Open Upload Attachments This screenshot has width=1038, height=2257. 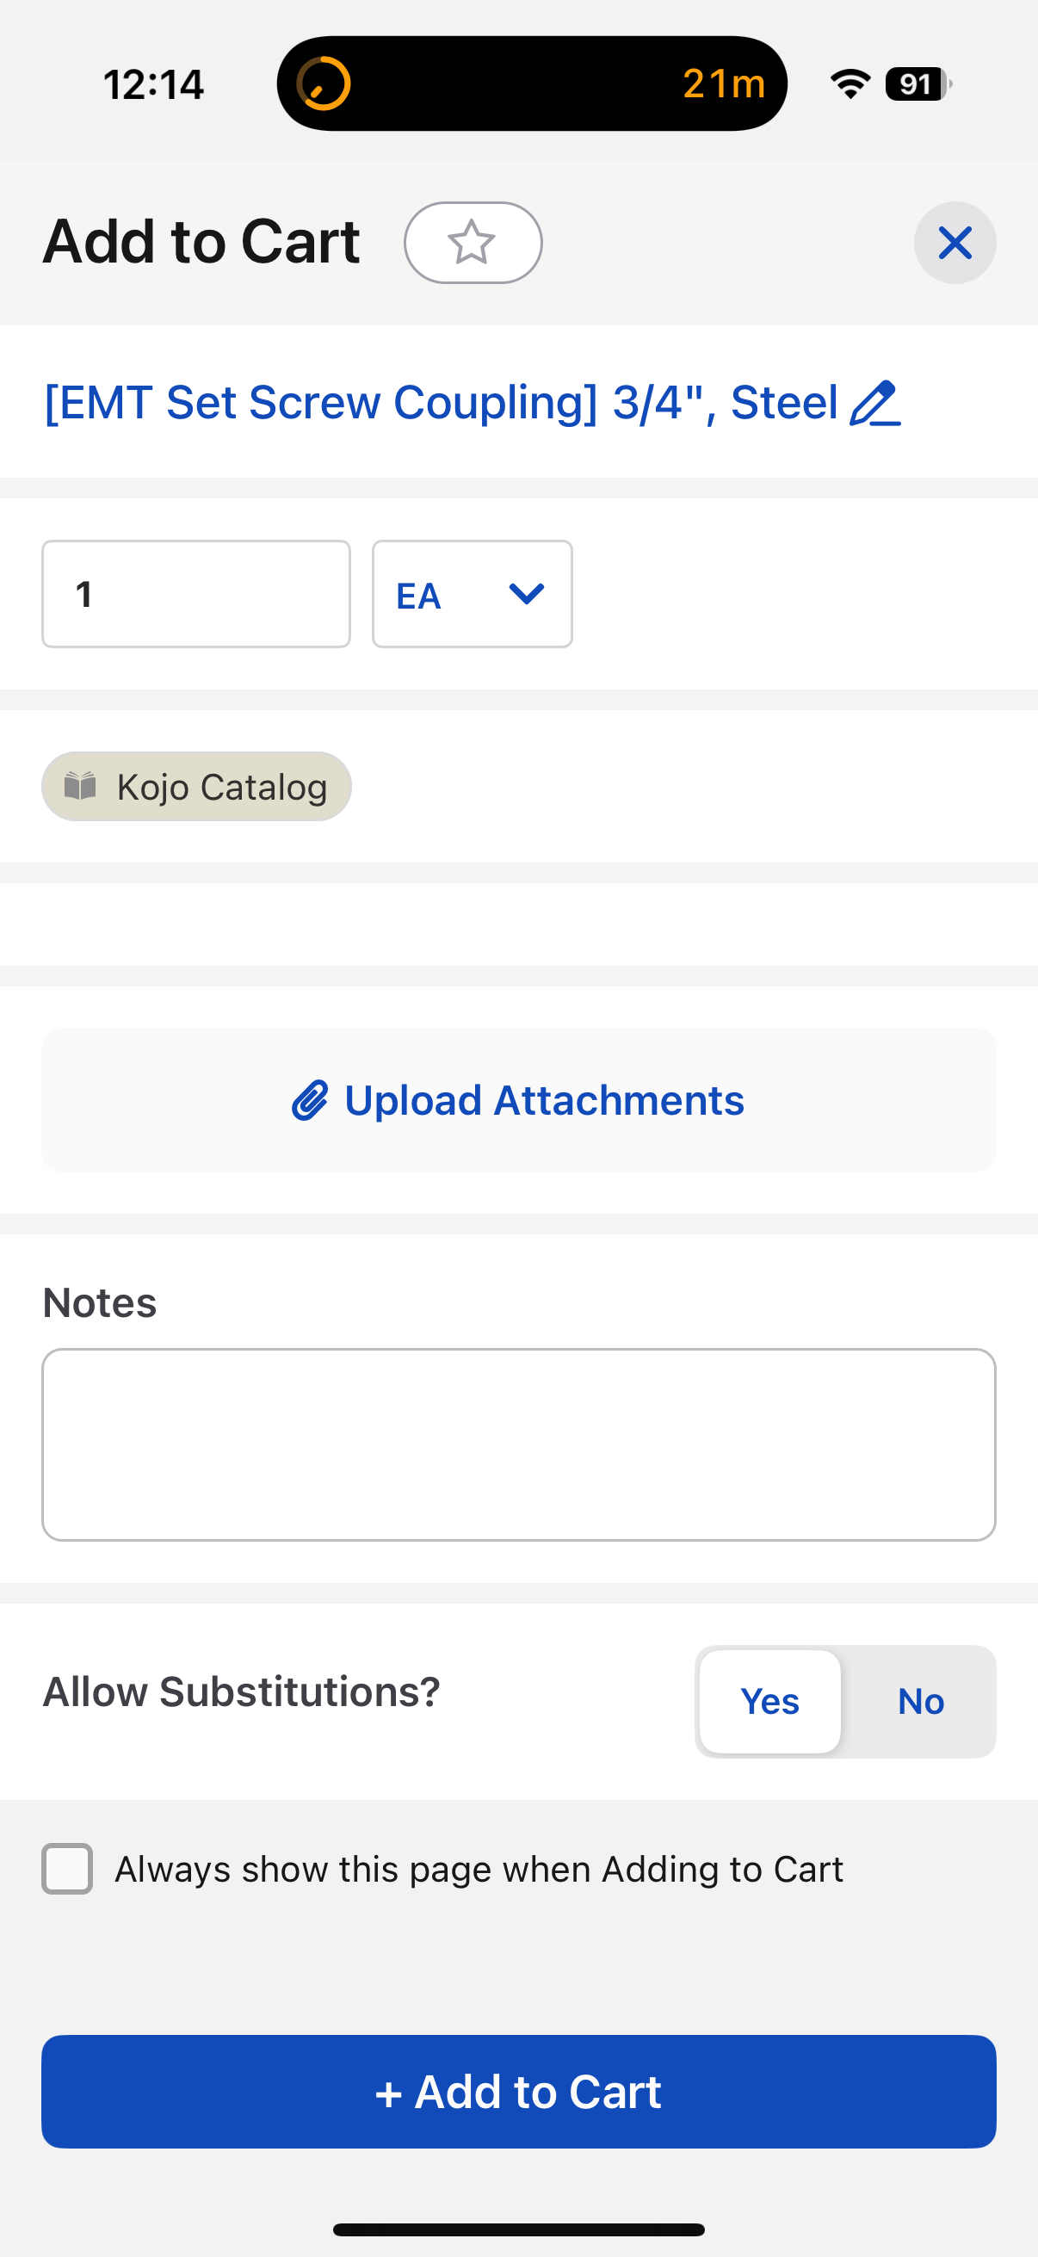[518, 1100]
